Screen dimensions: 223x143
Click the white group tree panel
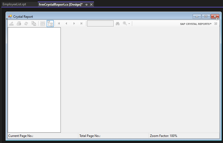coord(34,80)
